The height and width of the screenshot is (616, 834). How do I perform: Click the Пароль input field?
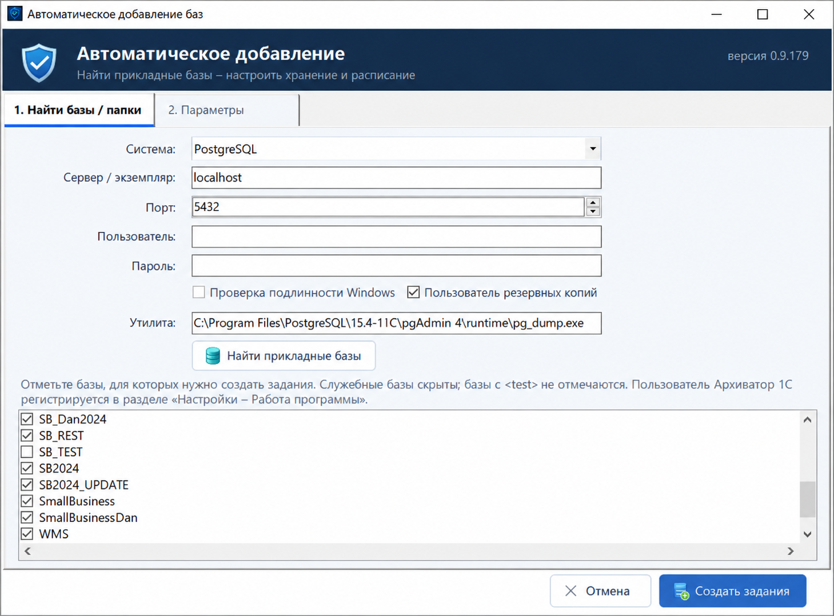396,266
